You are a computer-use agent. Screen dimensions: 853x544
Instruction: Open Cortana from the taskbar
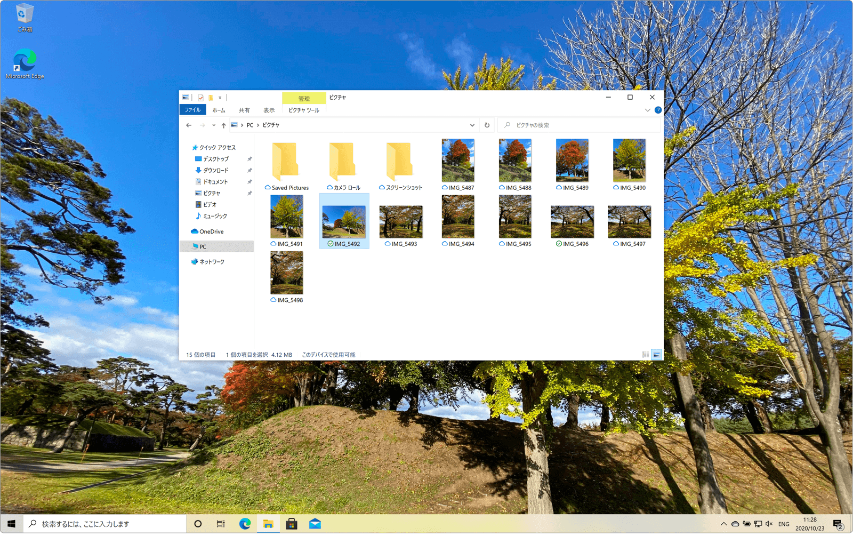[x=198, y=524]
